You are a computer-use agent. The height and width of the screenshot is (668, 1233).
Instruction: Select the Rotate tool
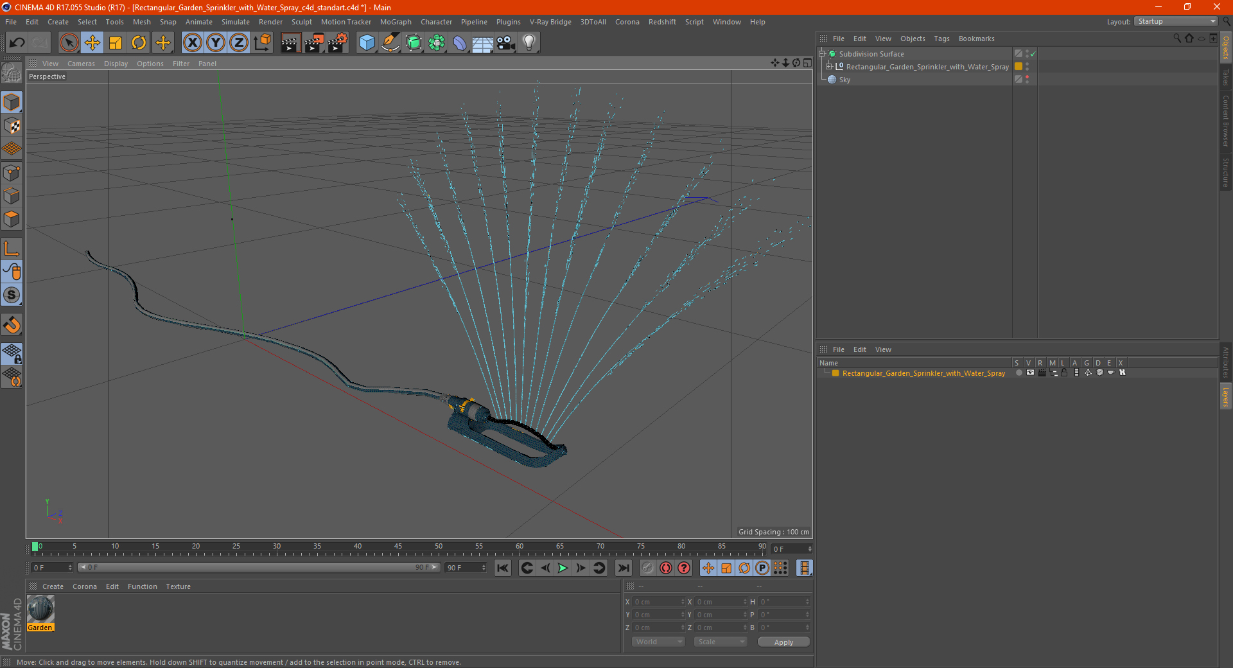139,43
